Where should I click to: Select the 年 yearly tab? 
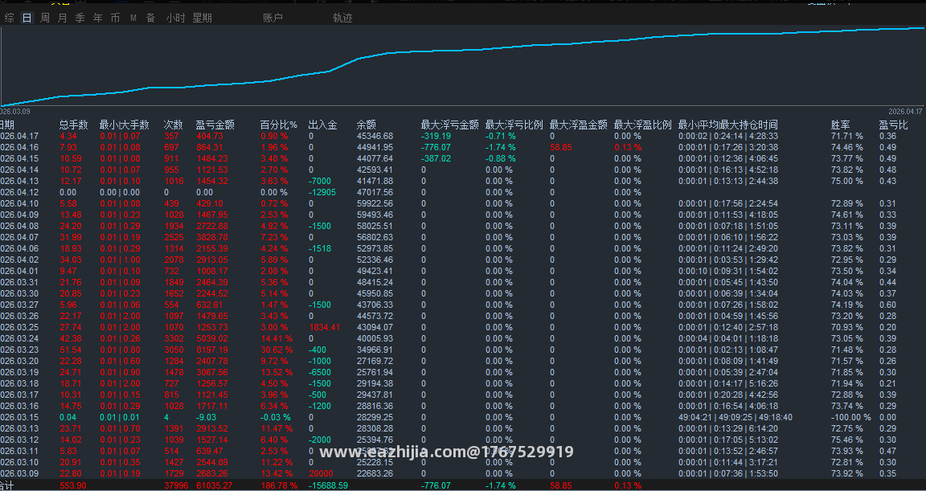[97, 18]
